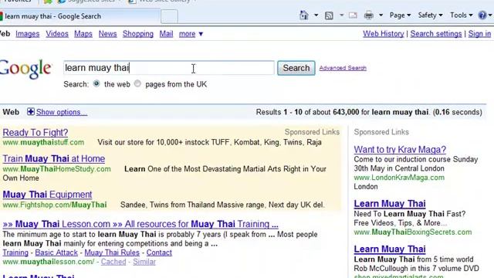The width and height of the screenshot is (494, 278).
Task: Select 'pages from the UK' radio button
Action: click(137, 83)
